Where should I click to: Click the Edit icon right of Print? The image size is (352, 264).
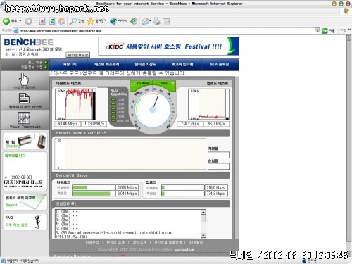167,21
